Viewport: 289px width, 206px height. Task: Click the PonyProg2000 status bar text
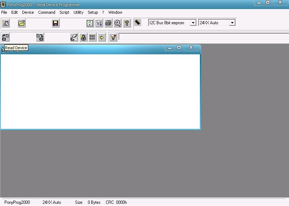pyautogui.click(x=17, y=202)
